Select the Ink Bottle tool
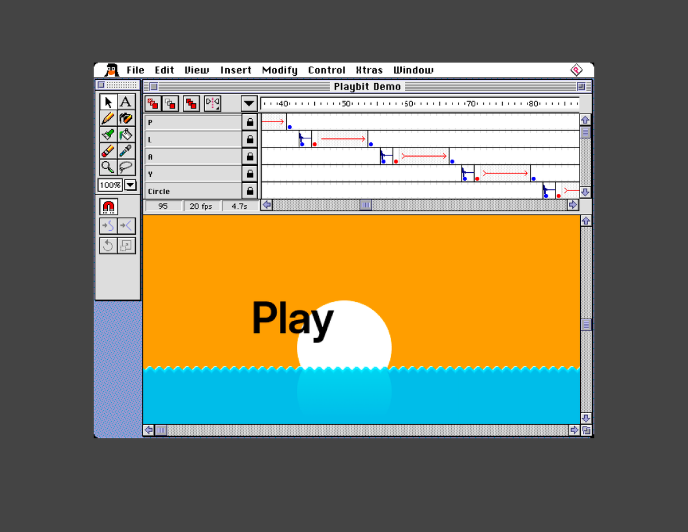This screenshot has width=688, height=532. pyautogui.click(x=126, y=118)
